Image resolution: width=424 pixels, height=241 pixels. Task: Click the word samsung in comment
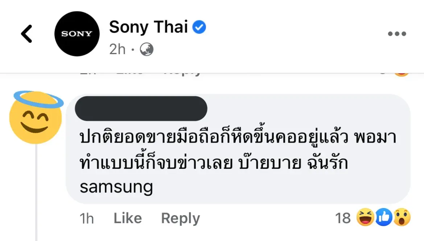pyautogui.click(x=116, y=187)
